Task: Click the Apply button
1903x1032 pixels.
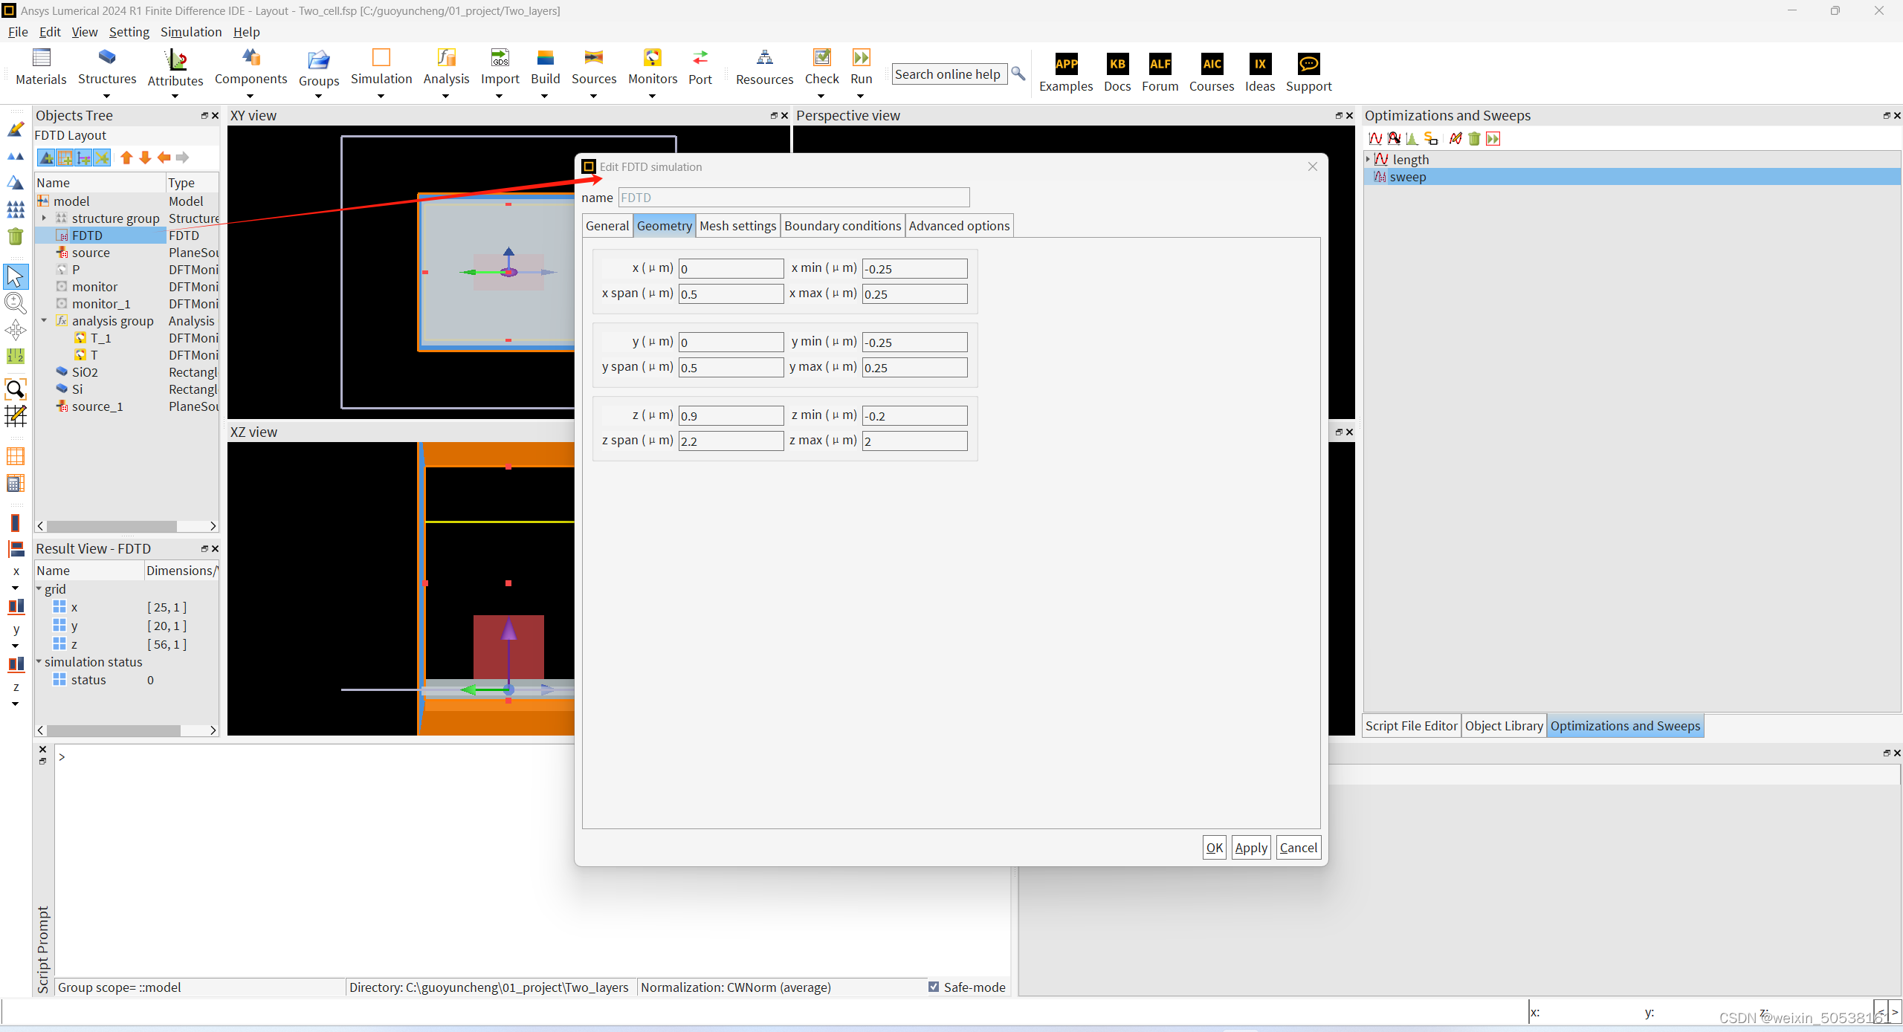Action: coord(1250,847)
